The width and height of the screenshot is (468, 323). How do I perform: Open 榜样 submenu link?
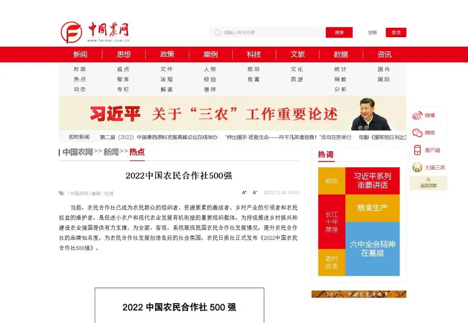coord(210,90)
